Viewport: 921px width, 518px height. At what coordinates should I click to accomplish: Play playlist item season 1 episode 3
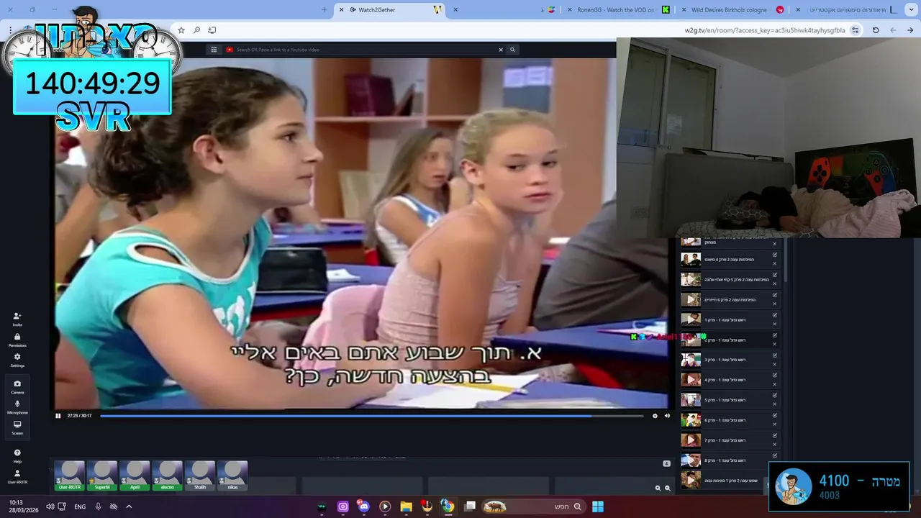pyautogui.click(x=691, y=360)
